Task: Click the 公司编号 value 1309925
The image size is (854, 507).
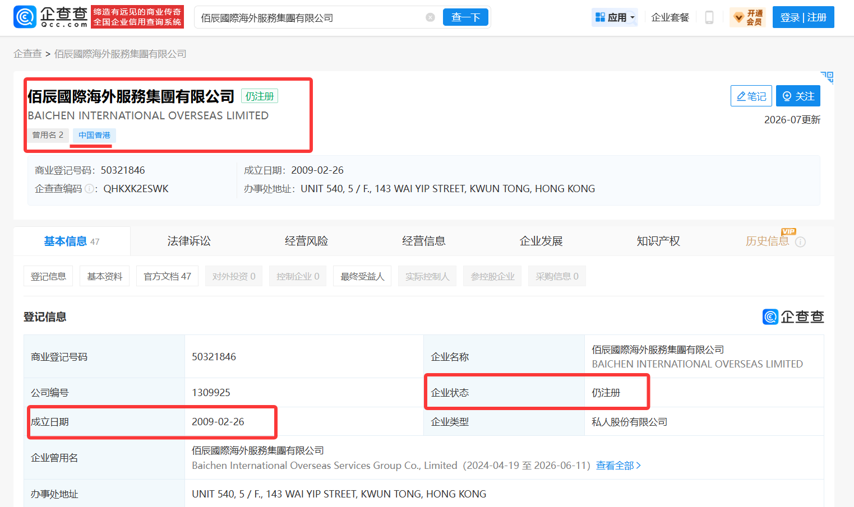Action: coord(211,393)
